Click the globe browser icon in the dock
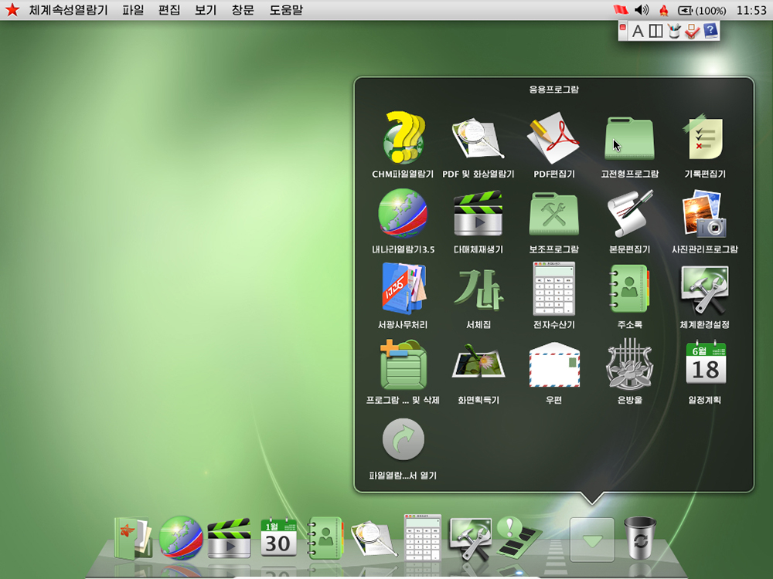This screenshot has height=579, width=773. 180,538
